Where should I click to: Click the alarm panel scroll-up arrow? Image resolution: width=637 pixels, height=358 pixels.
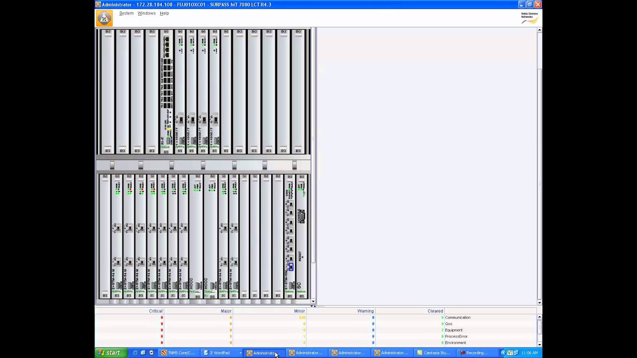tap(539, 317)
